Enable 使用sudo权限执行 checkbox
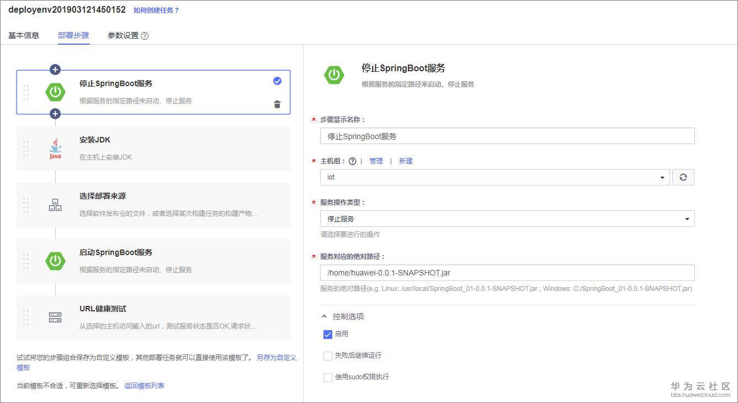The image size is (738, 403). click(328, 377)
